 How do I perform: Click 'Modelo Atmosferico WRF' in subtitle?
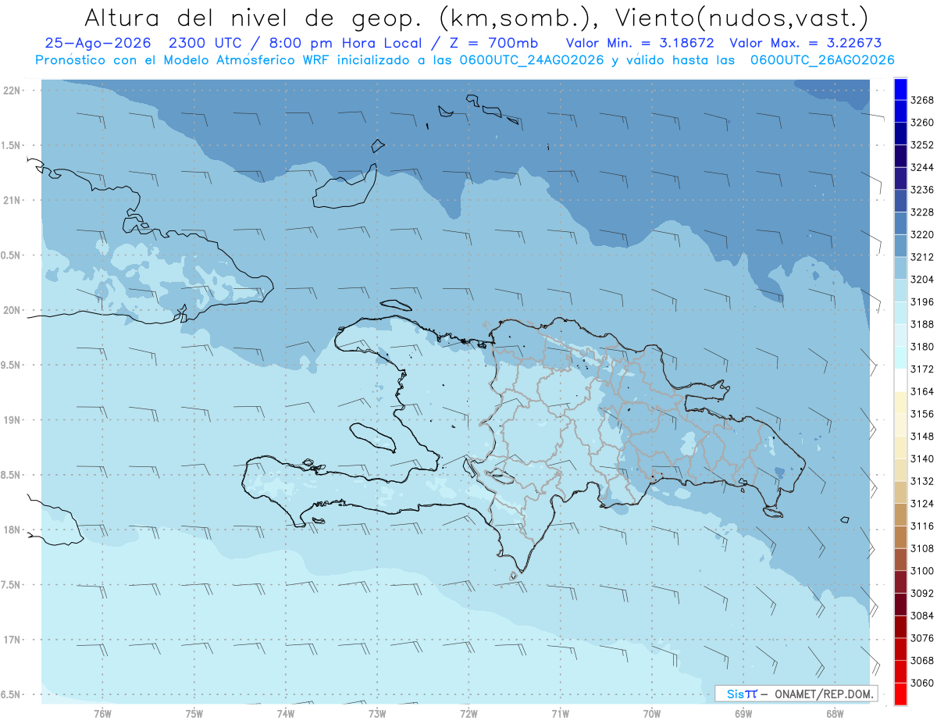(x=248, y=60)
